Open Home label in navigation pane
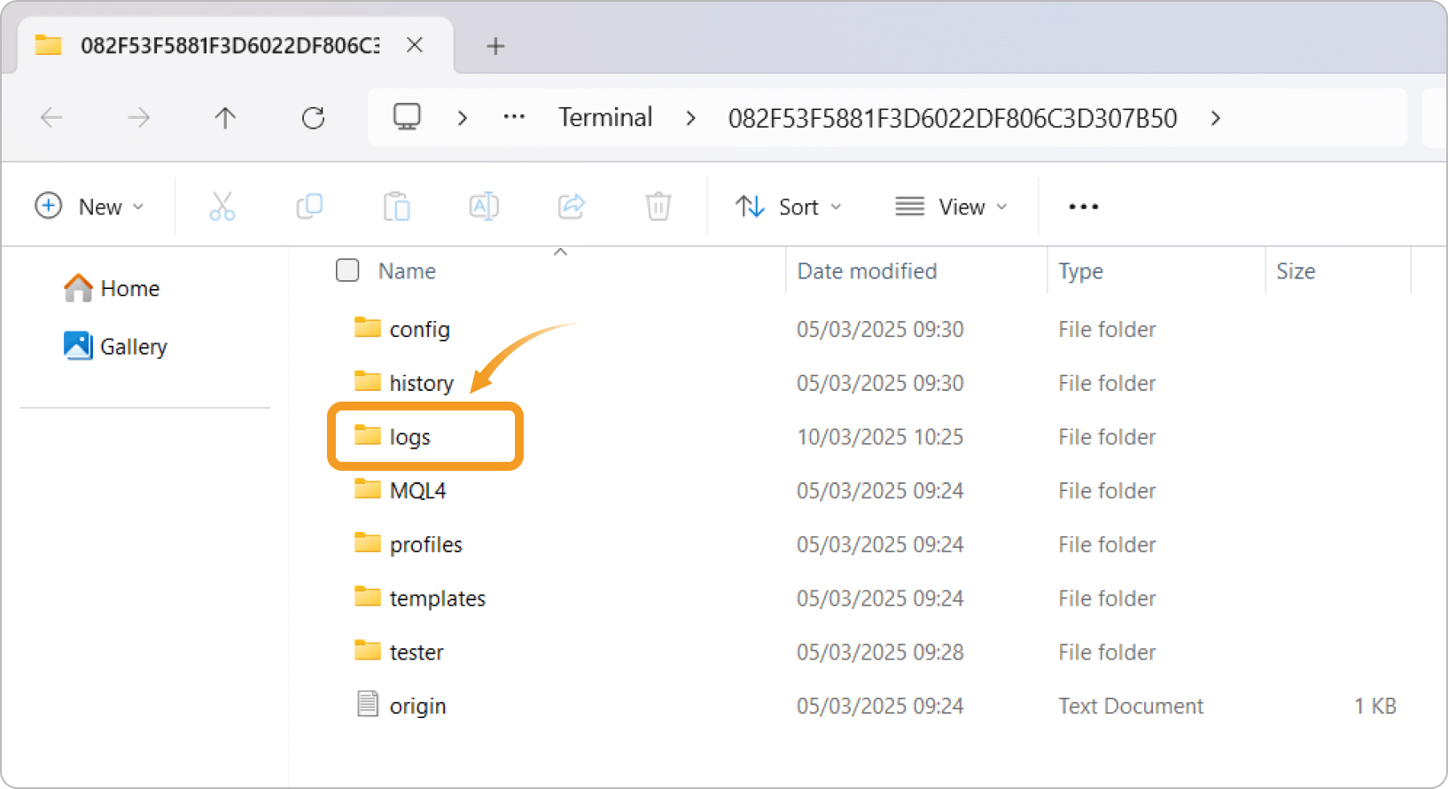Image resolution: width=1448 pixels, height=789 pixels. 130,289
